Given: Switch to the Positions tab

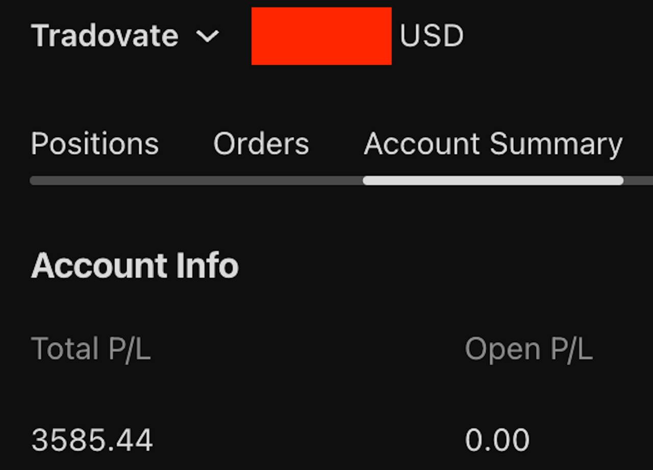Looking at the screenshot, I should tap(95, 144).
